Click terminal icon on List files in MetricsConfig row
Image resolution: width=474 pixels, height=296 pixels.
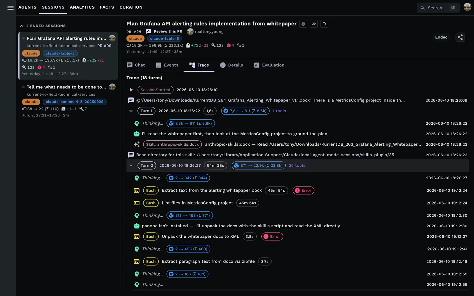coord(137,203)
